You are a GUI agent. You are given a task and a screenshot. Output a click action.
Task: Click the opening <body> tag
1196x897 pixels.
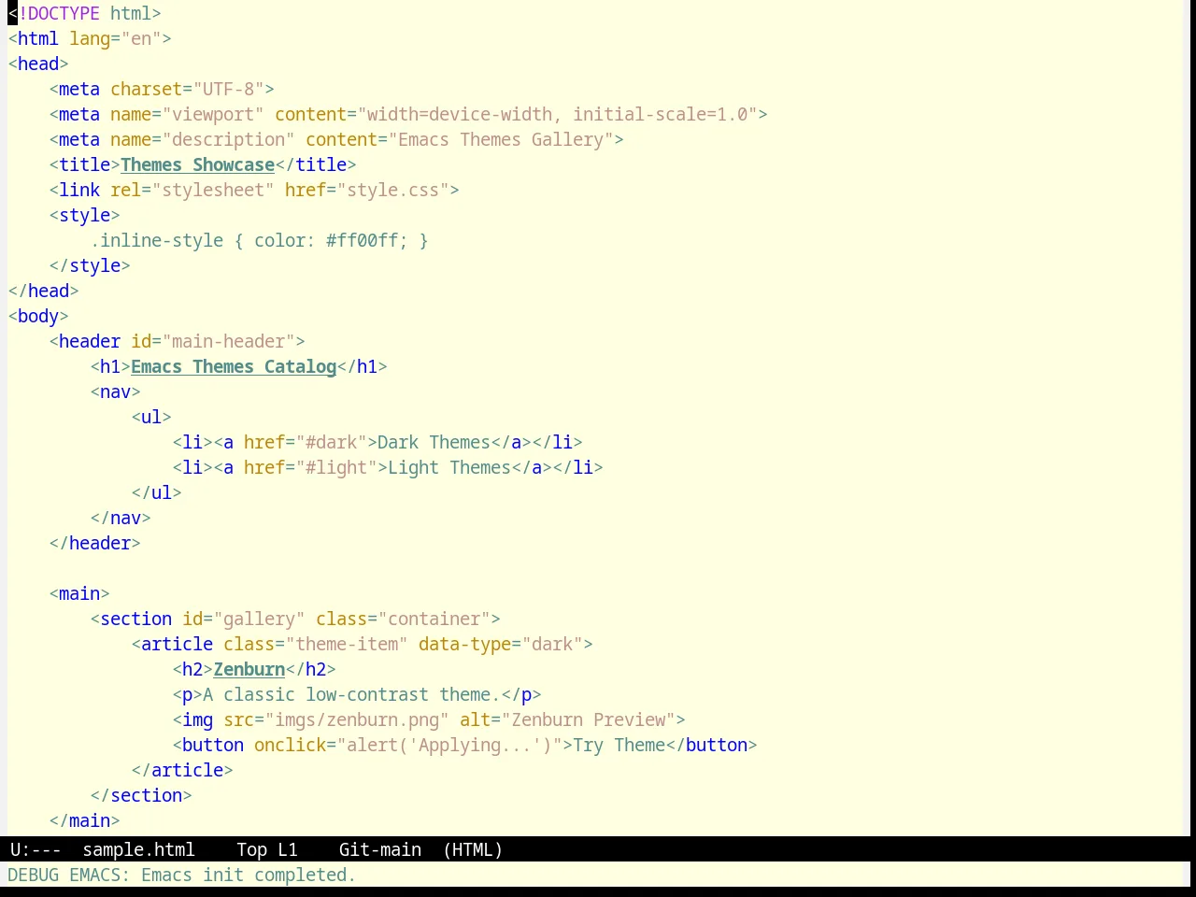[x=38, y=316]
